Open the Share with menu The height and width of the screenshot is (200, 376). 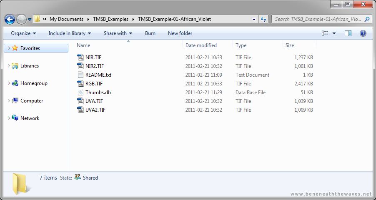point(118,33)
